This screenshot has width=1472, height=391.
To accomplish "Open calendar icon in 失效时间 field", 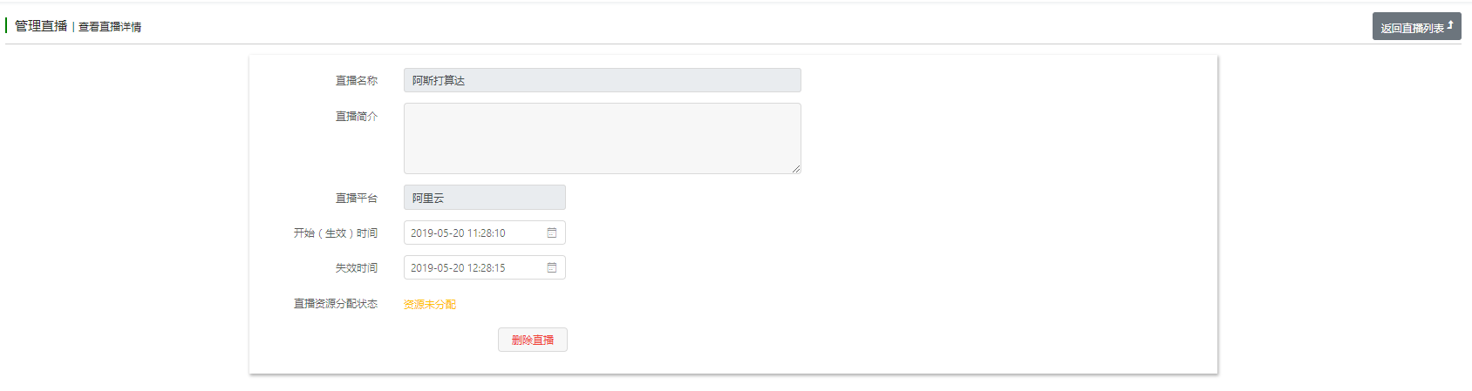I will point(552,267).
